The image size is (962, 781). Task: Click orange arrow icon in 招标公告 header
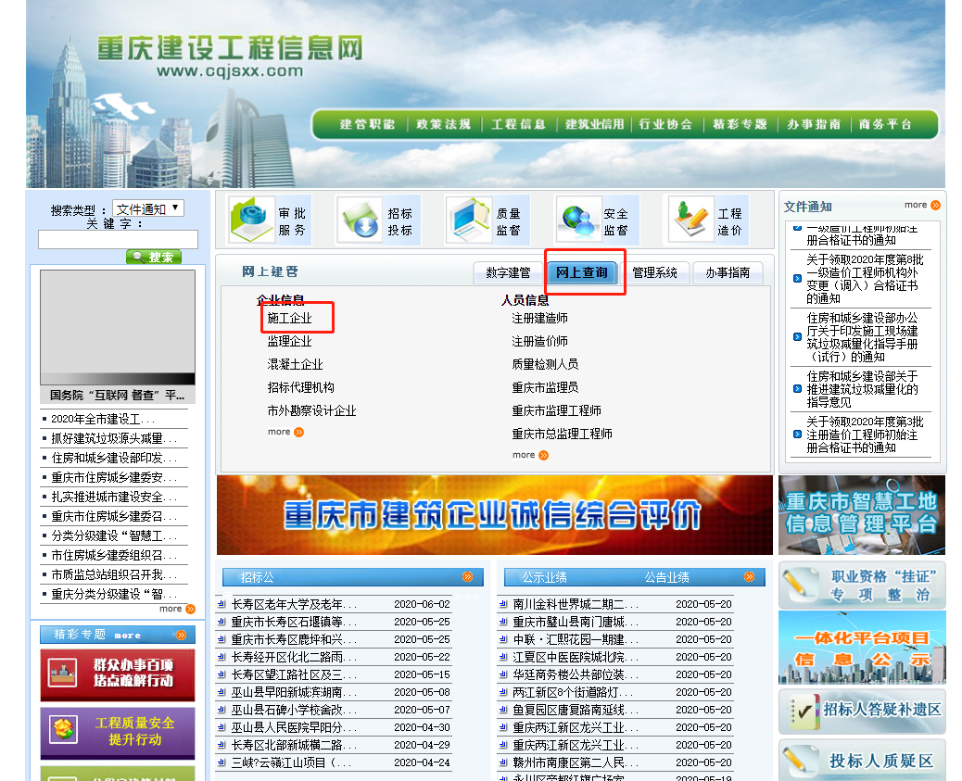coord(467,577)
